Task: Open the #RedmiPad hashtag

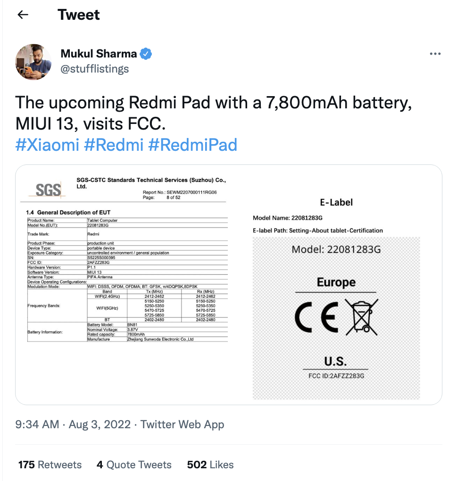Action: pos(193,145)
